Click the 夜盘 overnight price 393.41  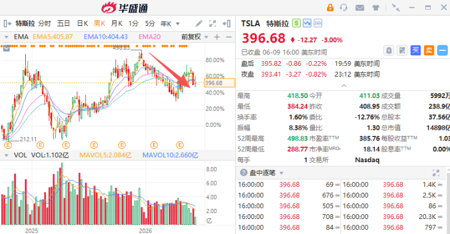click(x=271, y=74)
